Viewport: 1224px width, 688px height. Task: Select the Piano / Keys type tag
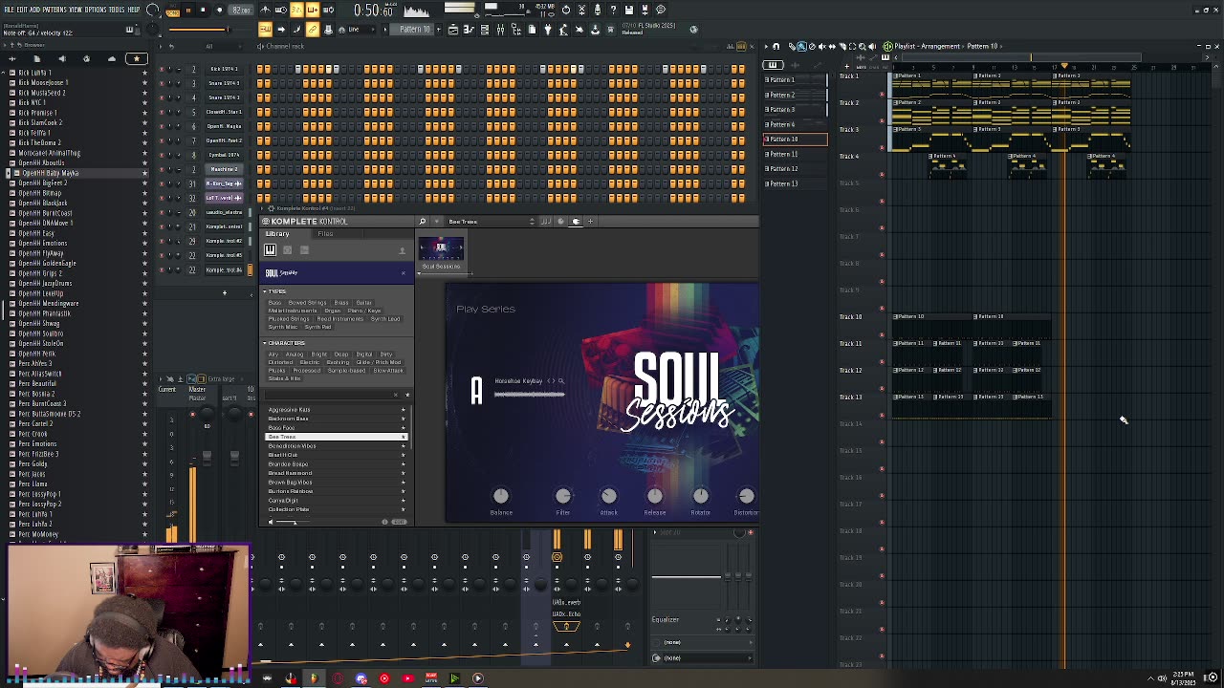point(363,311)
